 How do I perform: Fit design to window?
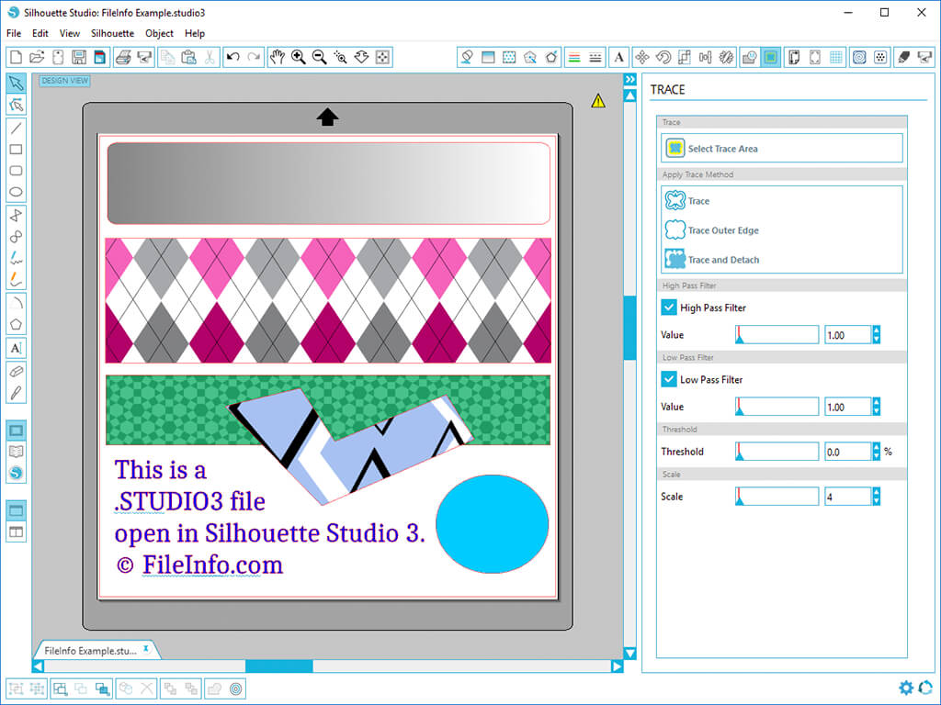coord(382,57)
